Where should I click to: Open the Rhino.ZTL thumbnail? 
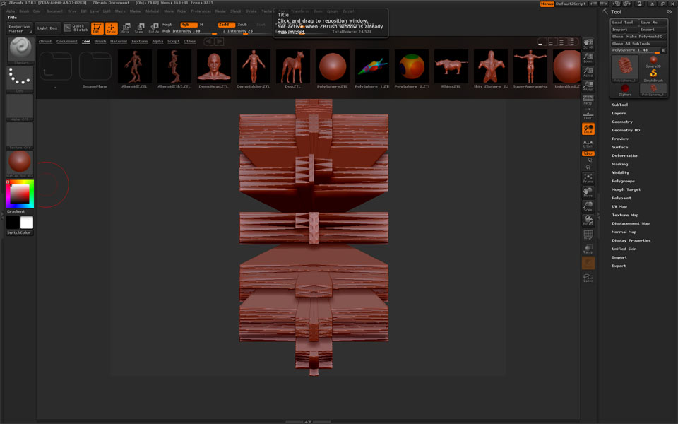coord(451,69)
